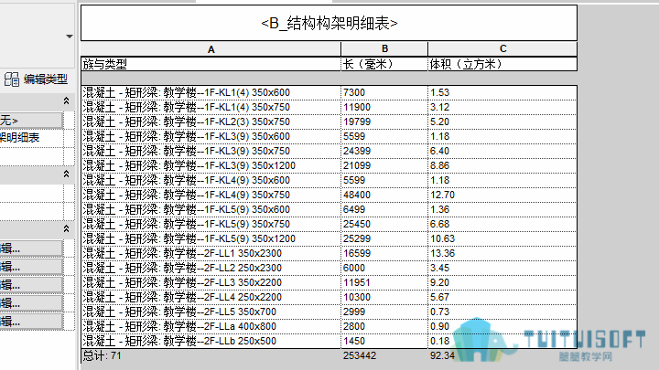The width and height of the screenshot is (659, 370).
Task: Select column header C
Action: coord(502,49)
